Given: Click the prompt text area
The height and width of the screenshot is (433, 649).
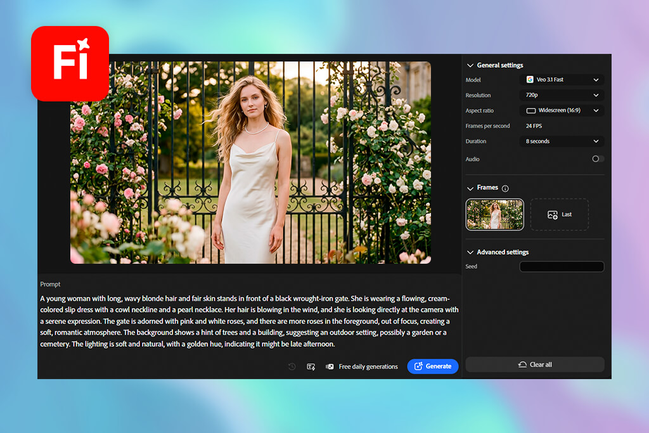Looking at the screenshot, I should [x=250, y=321].
